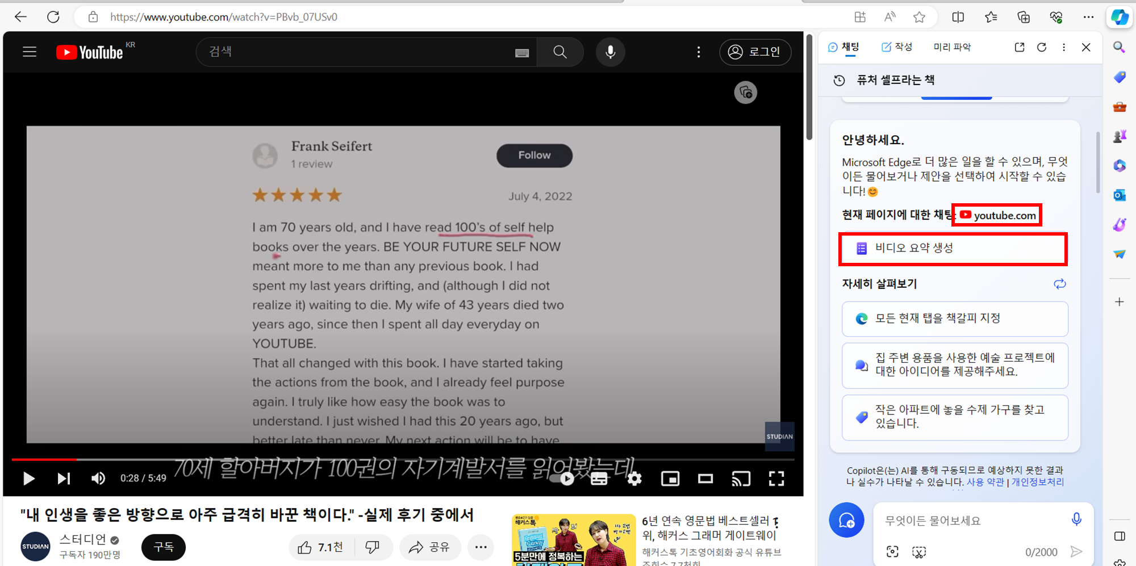Open the split screen button in toolbar

click(958, 17)
